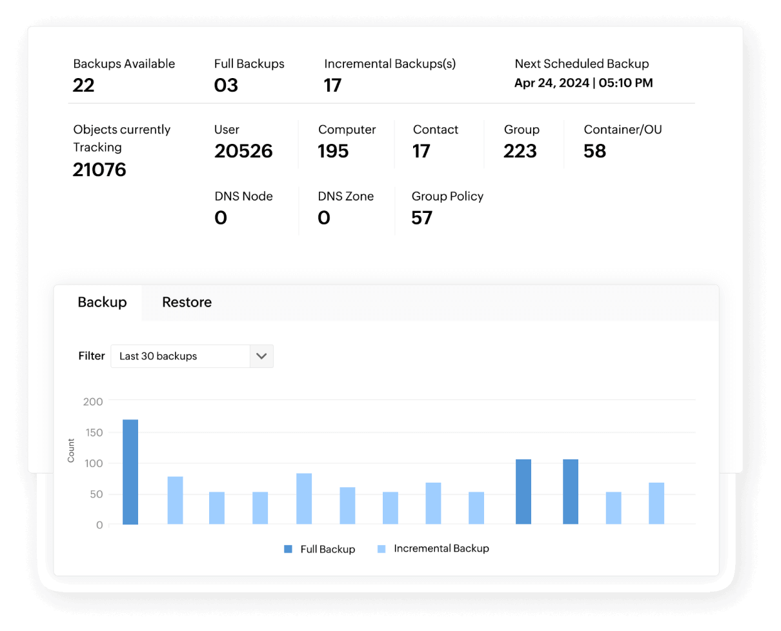Click the dropdown chevron beside the filter
Screen dimensions: 781x631
tap(261, 356)
